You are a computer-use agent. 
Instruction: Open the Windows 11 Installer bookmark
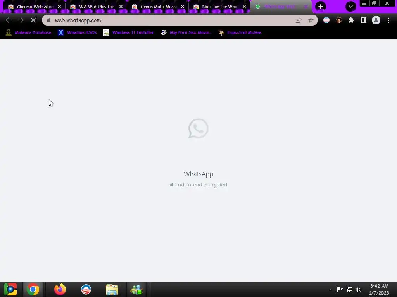tap(129, 32)
